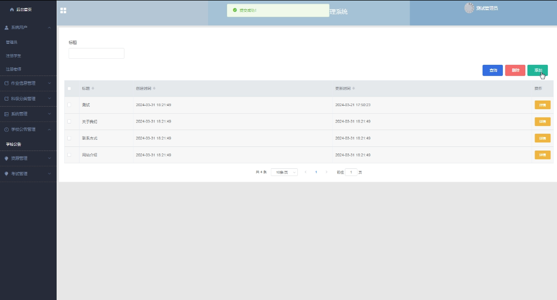This screenshot has height=300, width=557.
Task: Tick the checkbox for the 测试 row
Action: point(69,105)
